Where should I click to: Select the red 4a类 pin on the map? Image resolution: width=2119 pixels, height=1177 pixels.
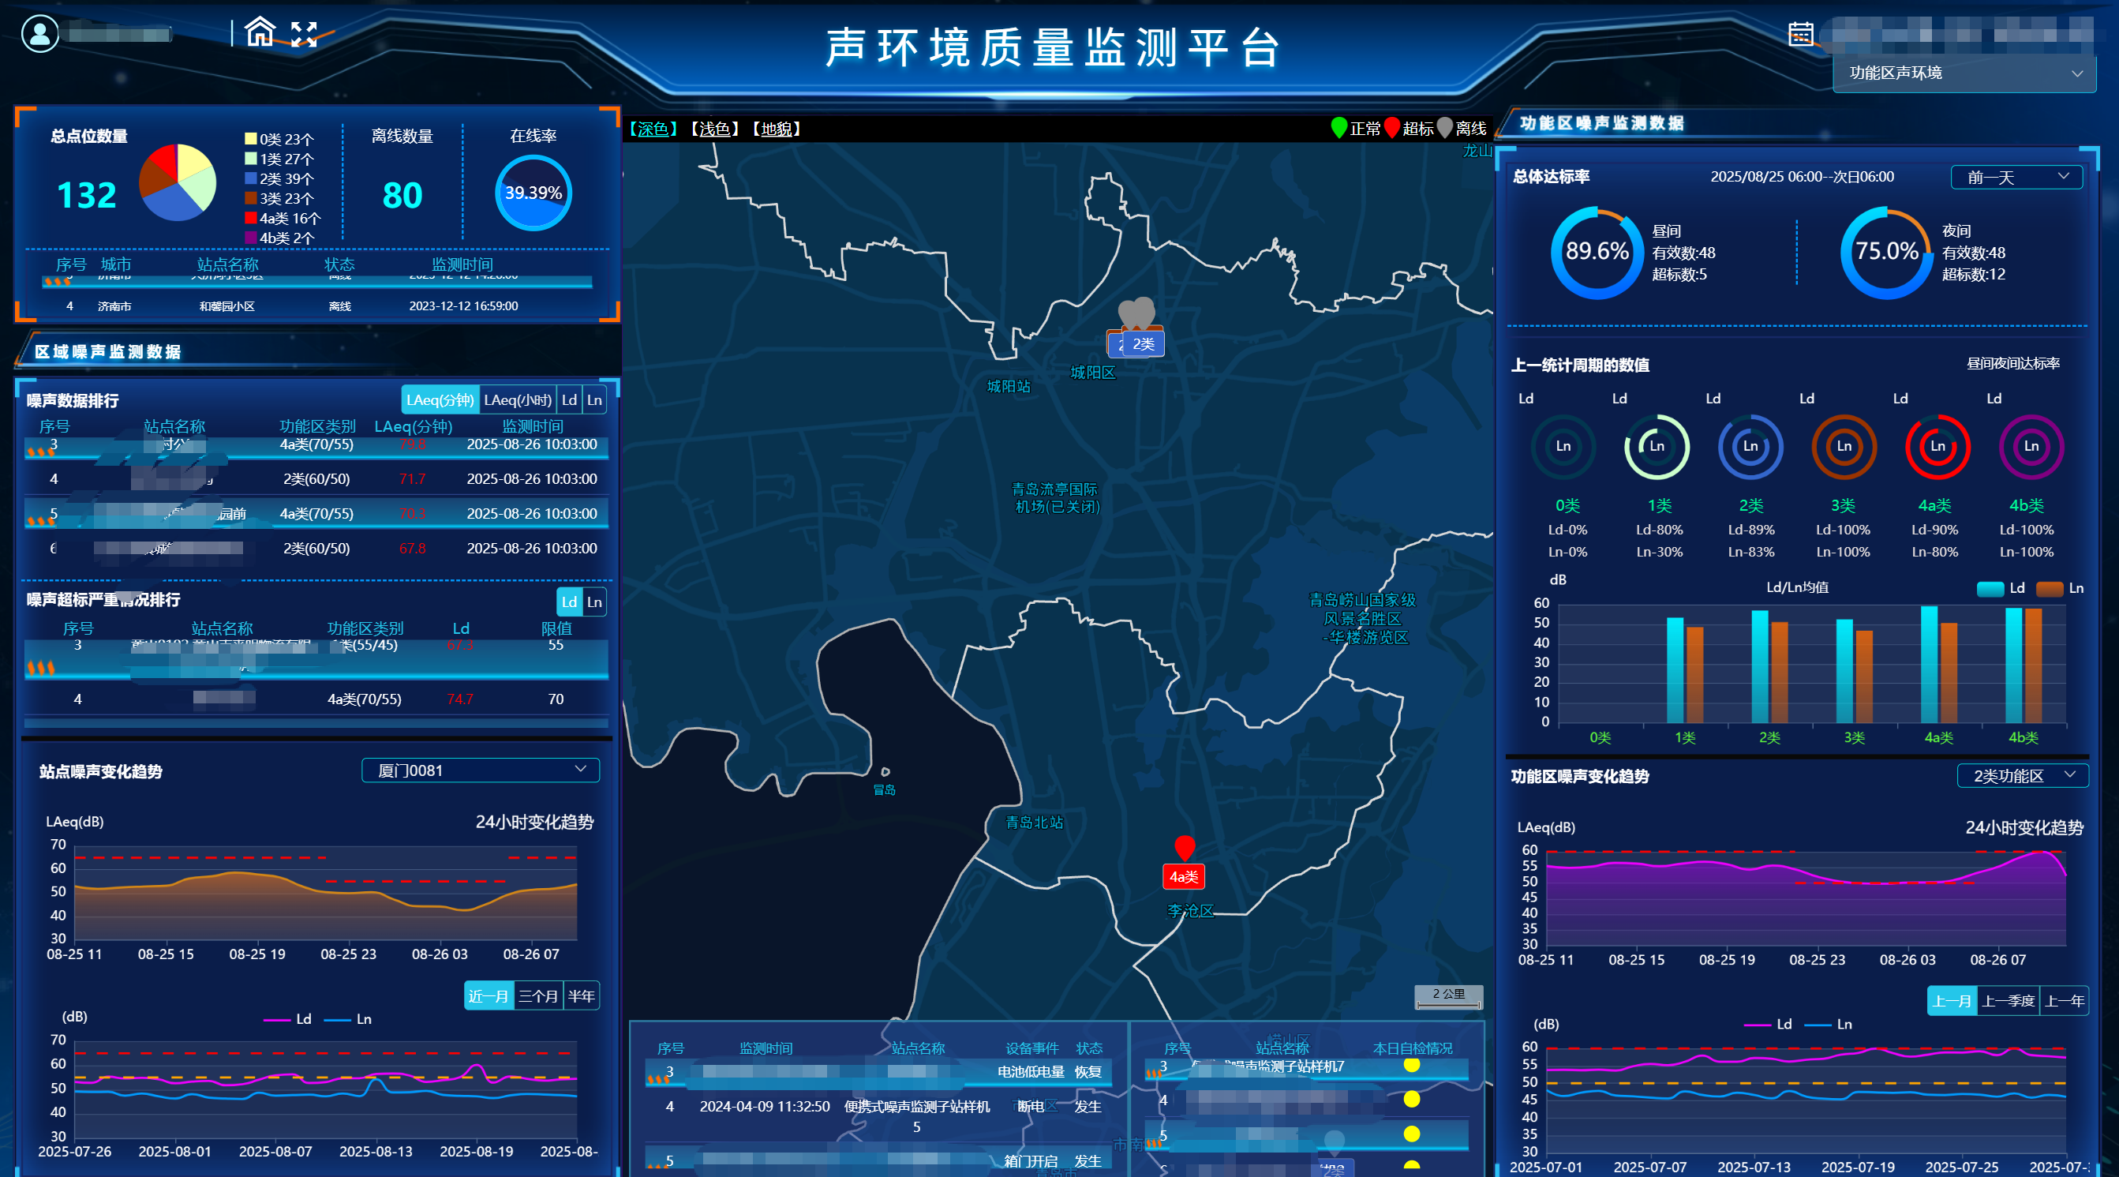(x=1185, y=846)
